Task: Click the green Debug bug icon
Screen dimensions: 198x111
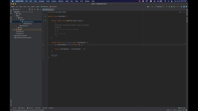Action: point(169,7)
